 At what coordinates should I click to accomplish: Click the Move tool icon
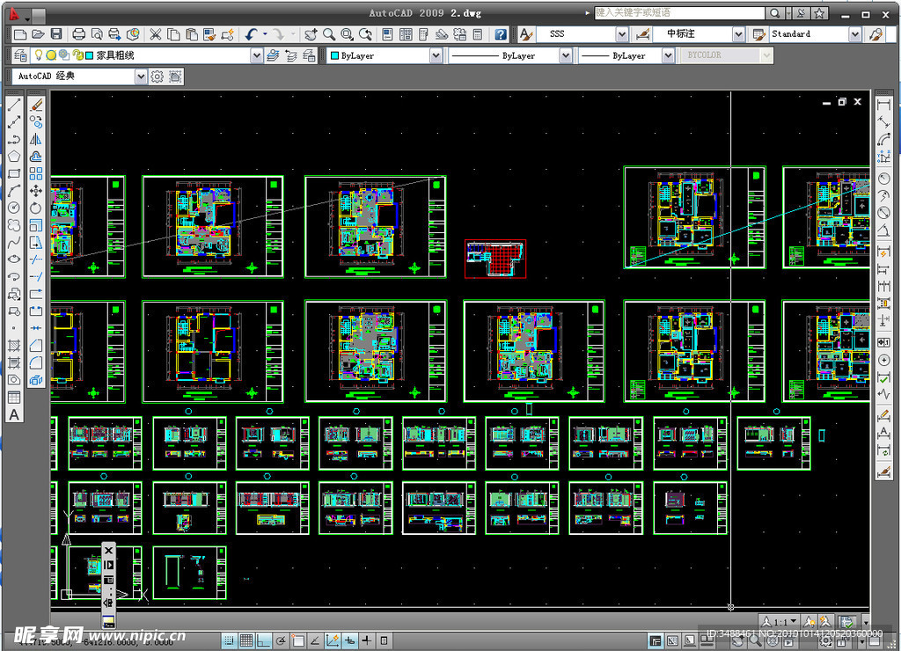pos(36,191)
